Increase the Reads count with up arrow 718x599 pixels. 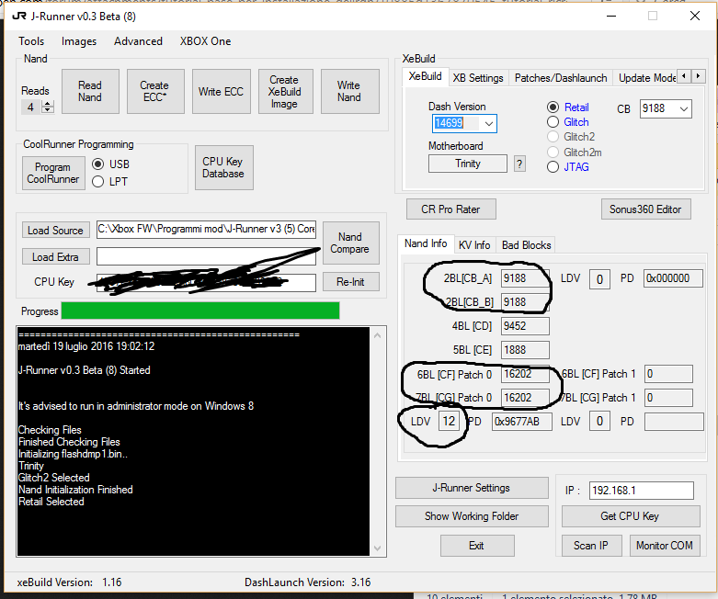[x=48, y=104]
